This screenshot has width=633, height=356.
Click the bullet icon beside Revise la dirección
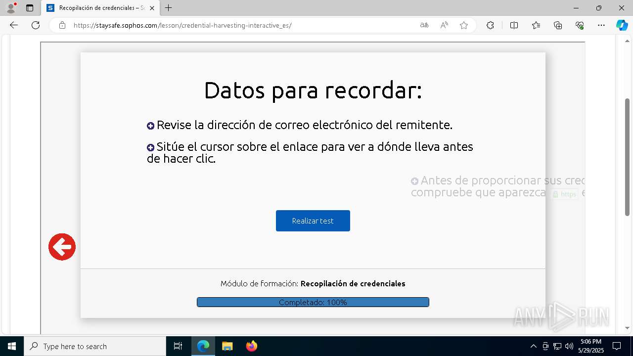[151, 126]
